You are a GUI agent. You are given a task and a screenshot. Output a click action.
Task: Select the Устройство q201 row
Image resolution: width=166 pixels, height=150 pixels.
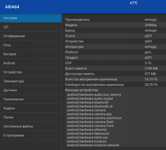(x=115, y=41)
